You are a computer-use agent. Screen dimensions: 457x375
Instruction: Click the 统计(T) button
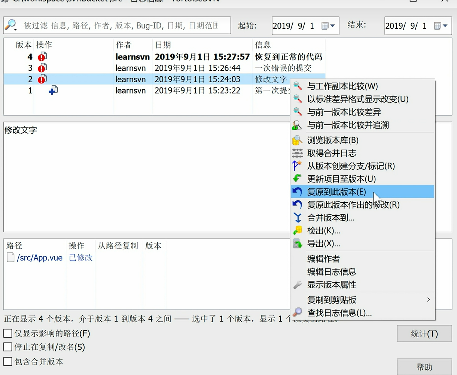424,334
